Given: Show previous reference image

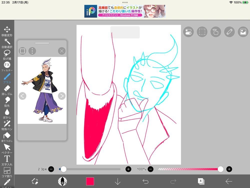Looking at the screenshot, I should pos(22,96).
